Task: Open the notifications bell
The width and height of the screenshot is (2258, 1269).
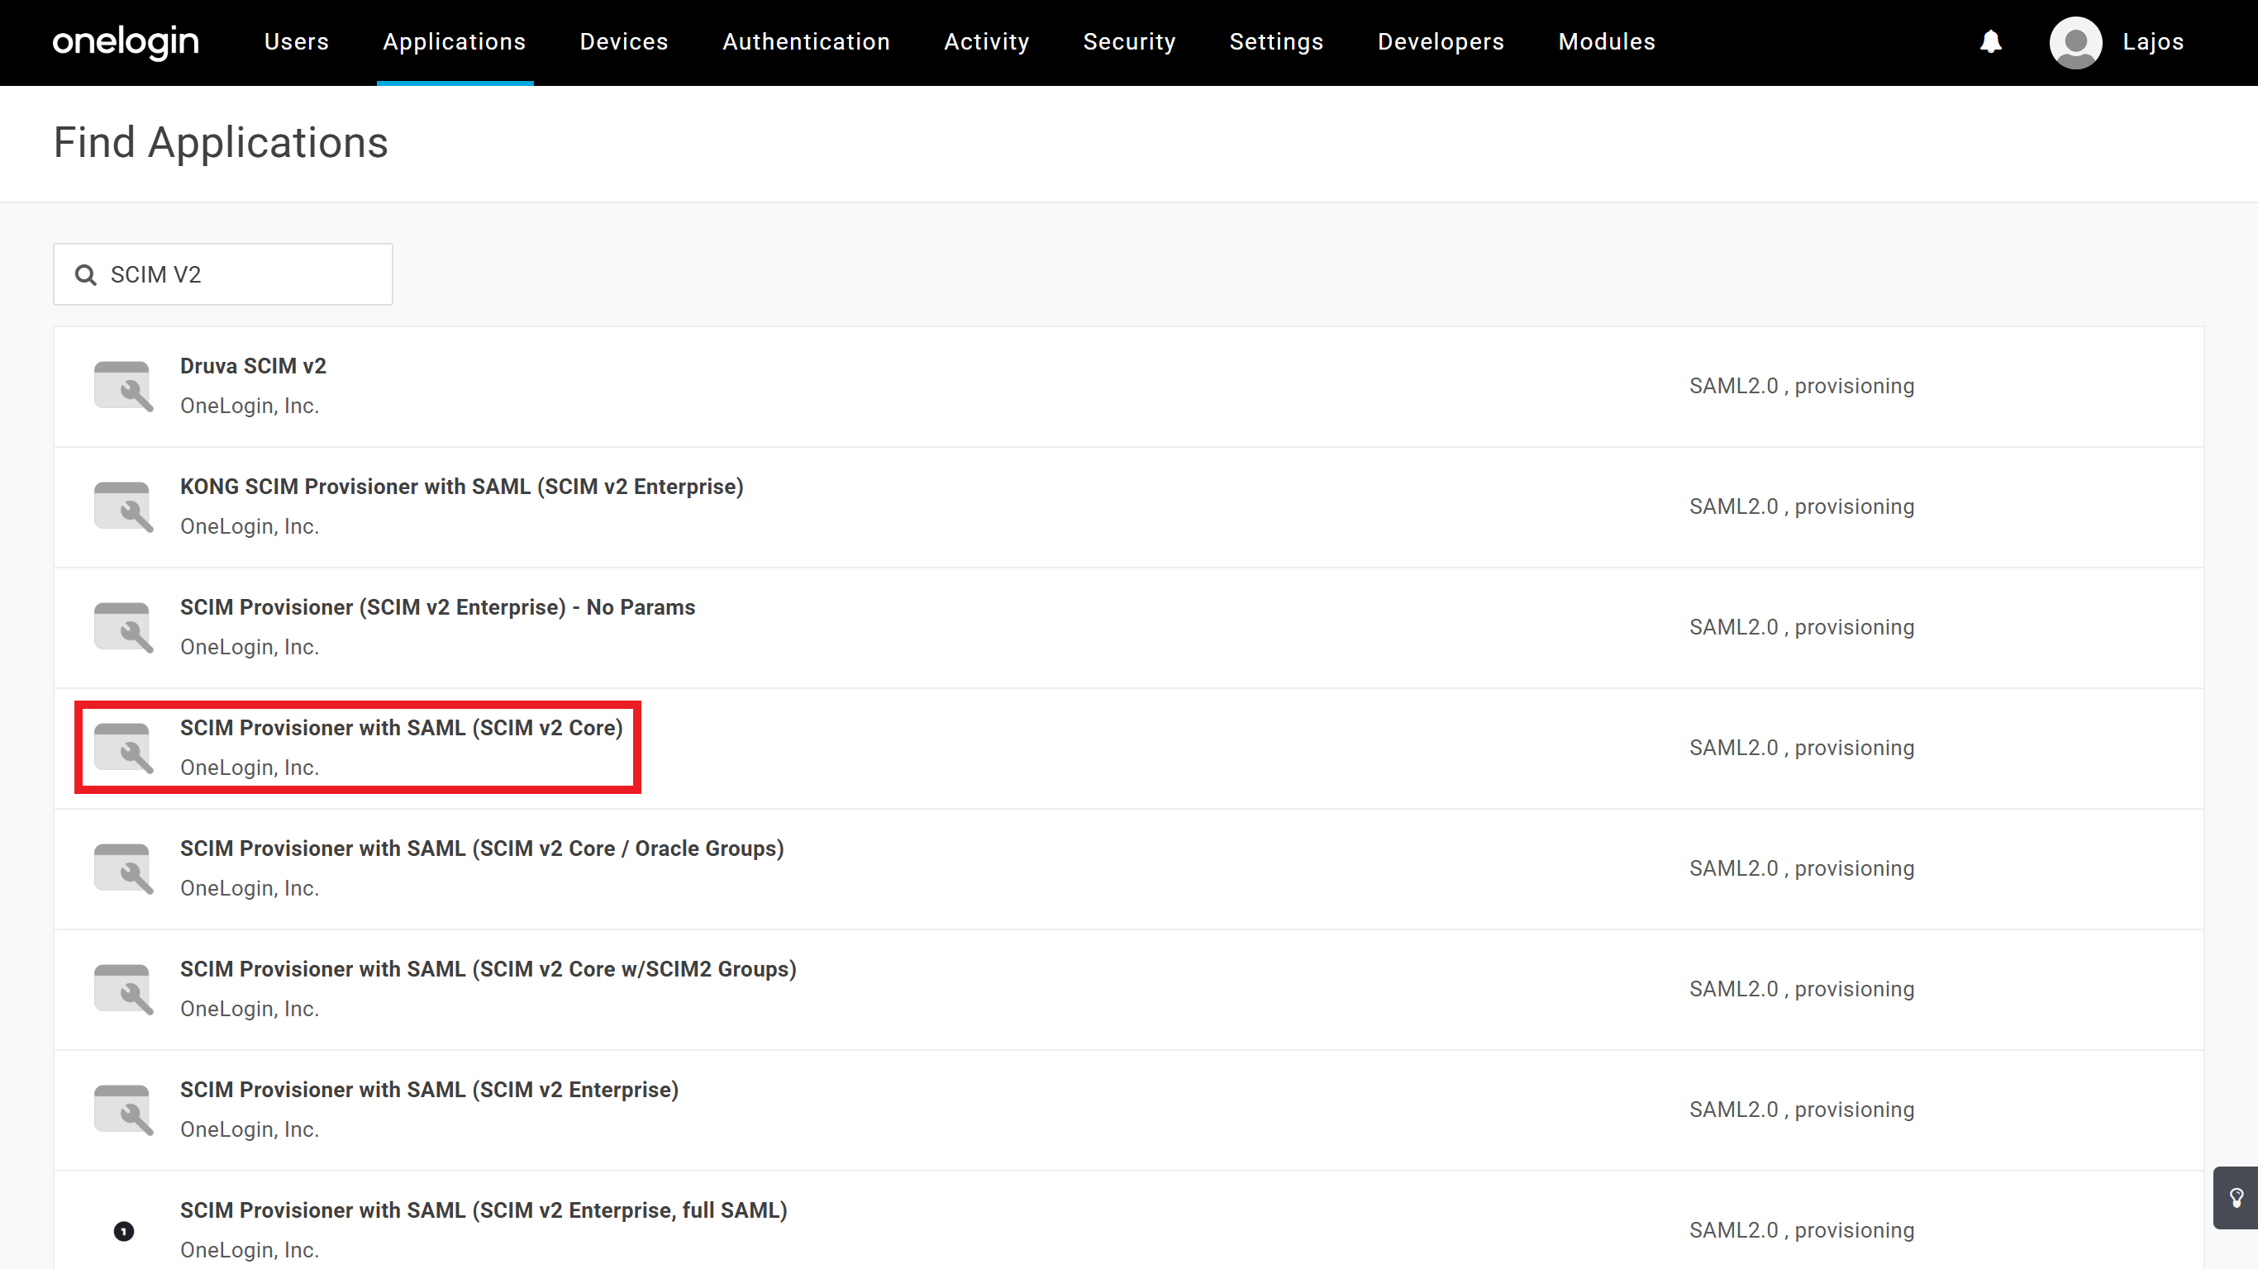Action: pos(1991,41)
